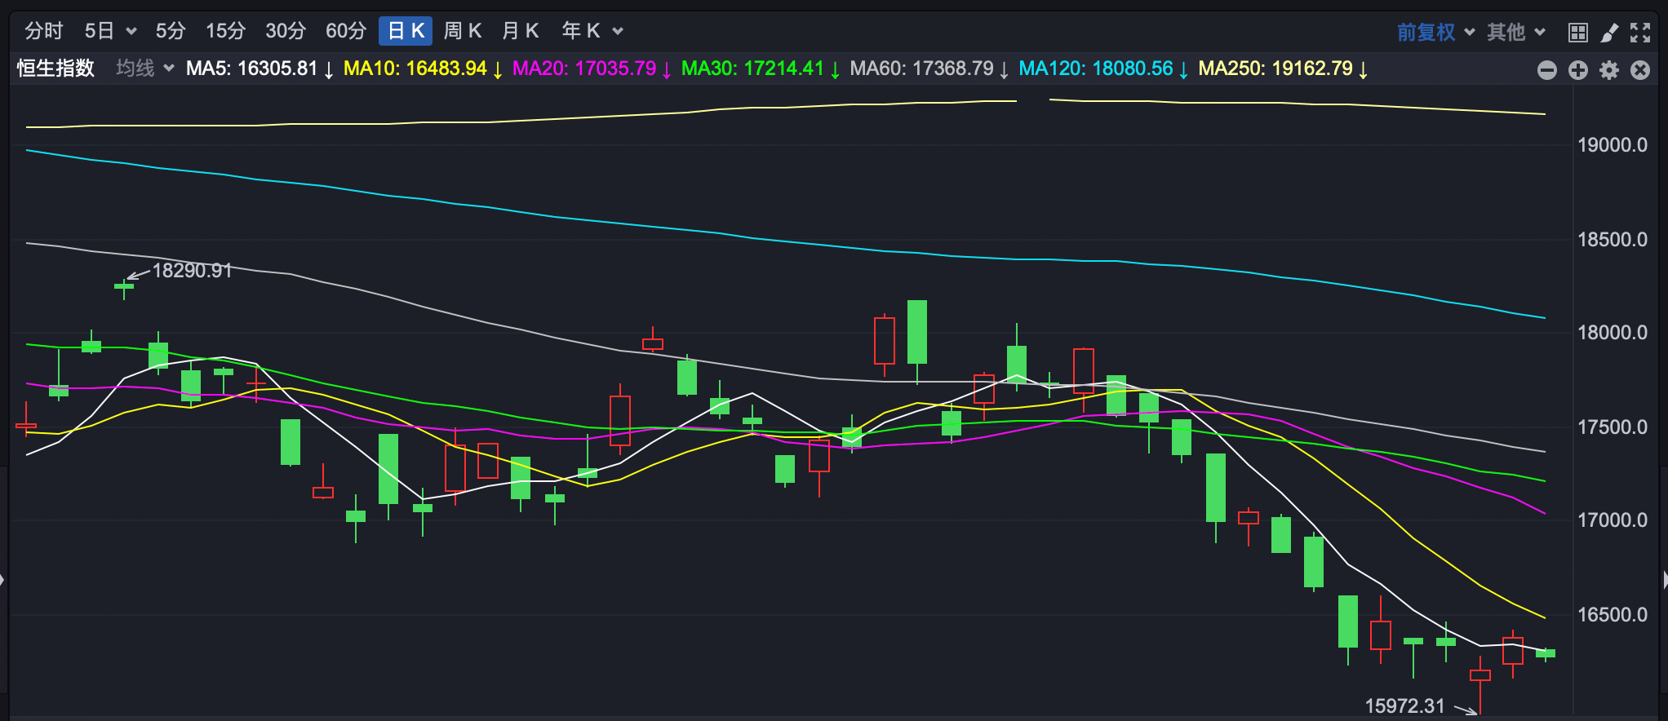
Task: Select the 5分 timeframe
Action: (x=171, y=31)
